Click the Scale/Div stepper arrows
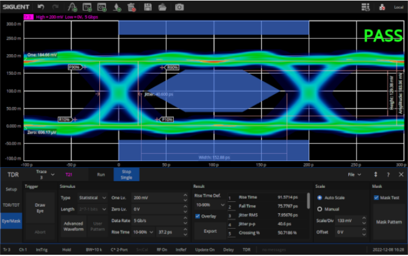This screenshot has height=256, width=408. [x=364, y=221]
